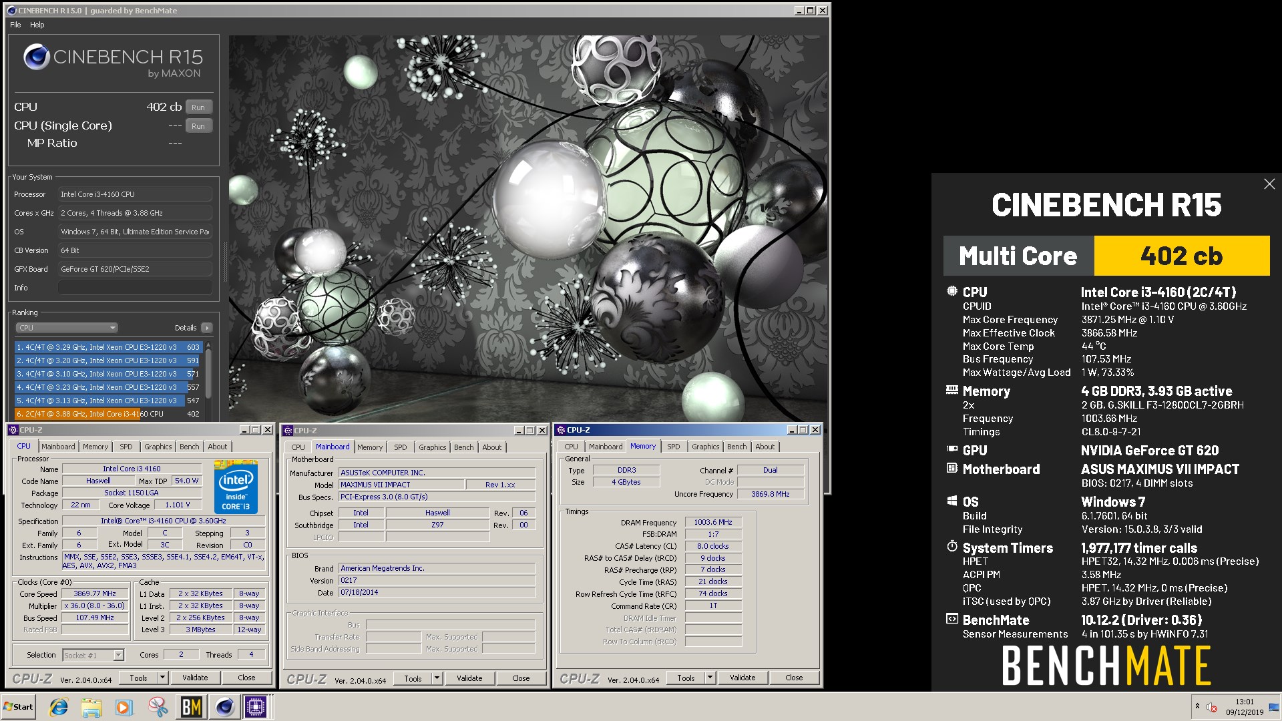Click the 402 cb multi core score in BenchMate
Screen dimensions: 1282x721
pyautogui.click(x=1181, y=256)
